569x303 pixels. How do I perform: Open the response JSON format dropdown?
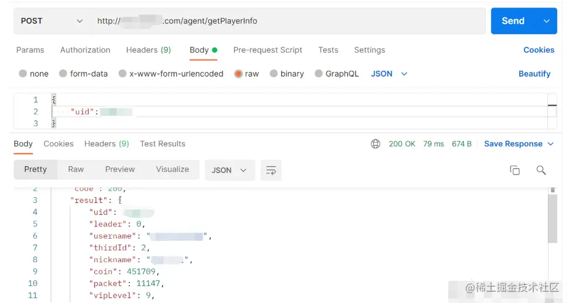230,170
